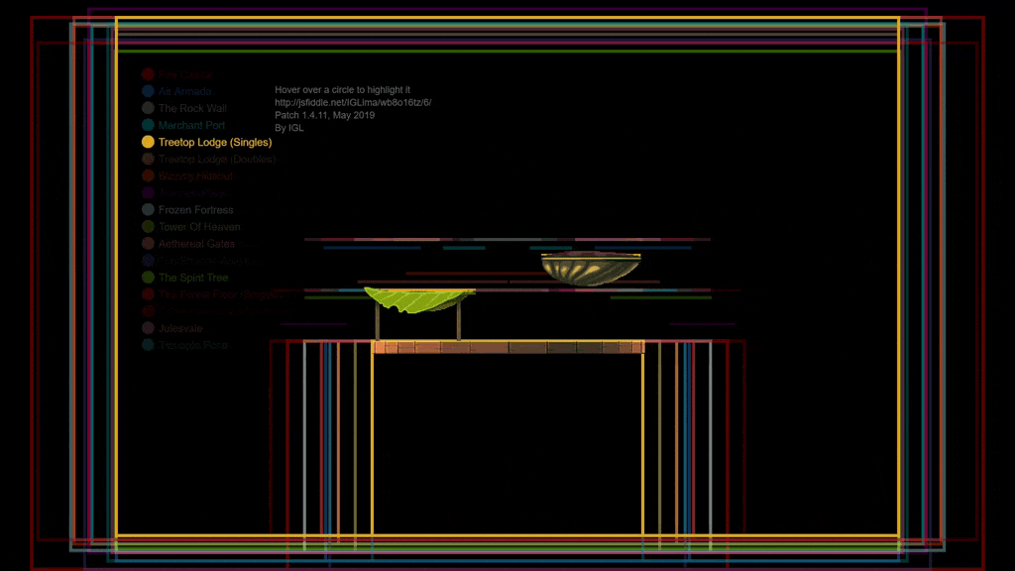Click the green leaf platform
This screenshot has width=1015, height=571.
click(x=419, y=298)
